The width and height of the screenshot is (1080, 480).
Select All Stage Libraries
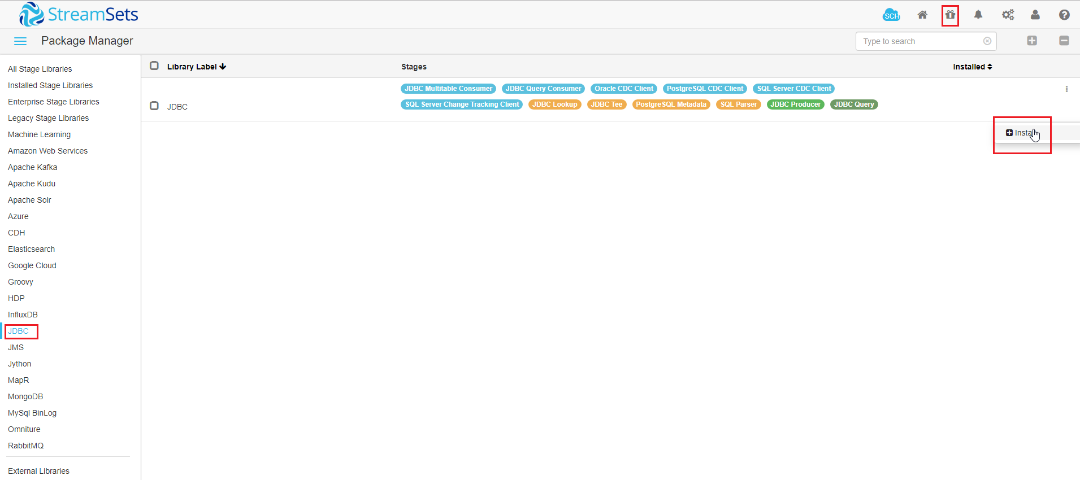pos(40,69)
